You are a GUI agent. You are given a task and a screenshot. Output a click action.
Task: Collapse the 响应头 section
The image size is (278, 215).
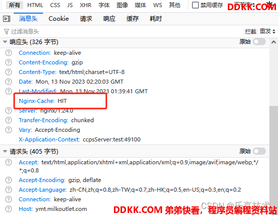[5, 42]
